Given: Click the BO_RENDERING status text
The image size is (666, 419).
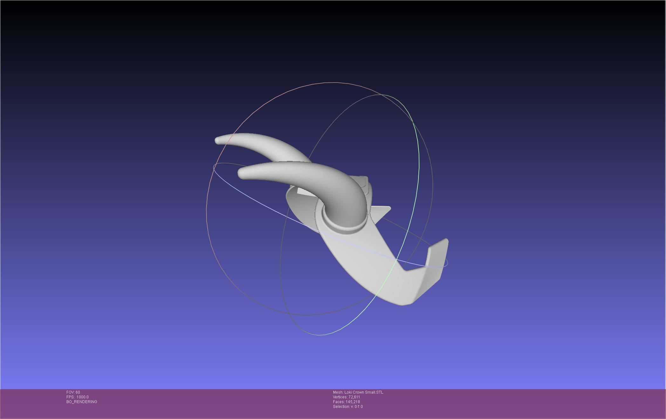Looking at the screenshot, I should pos(82,402).
